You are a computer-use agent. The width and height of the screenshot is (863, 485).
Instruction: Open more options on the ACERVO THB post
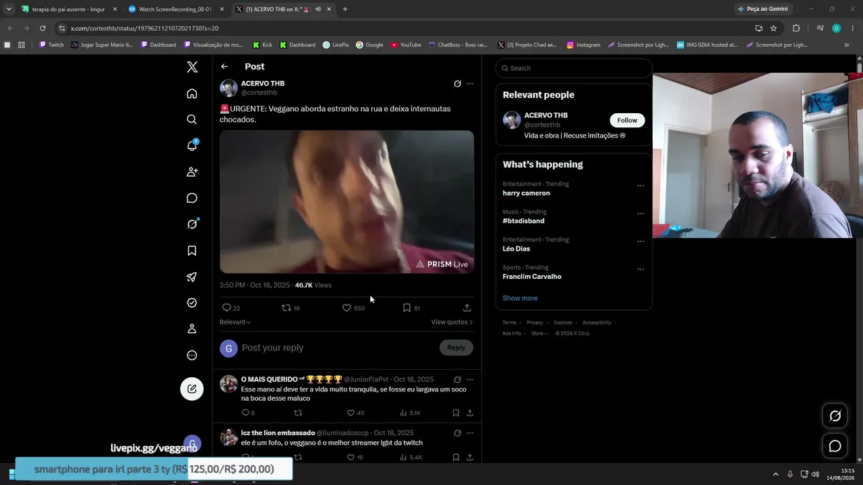point(470,84)
